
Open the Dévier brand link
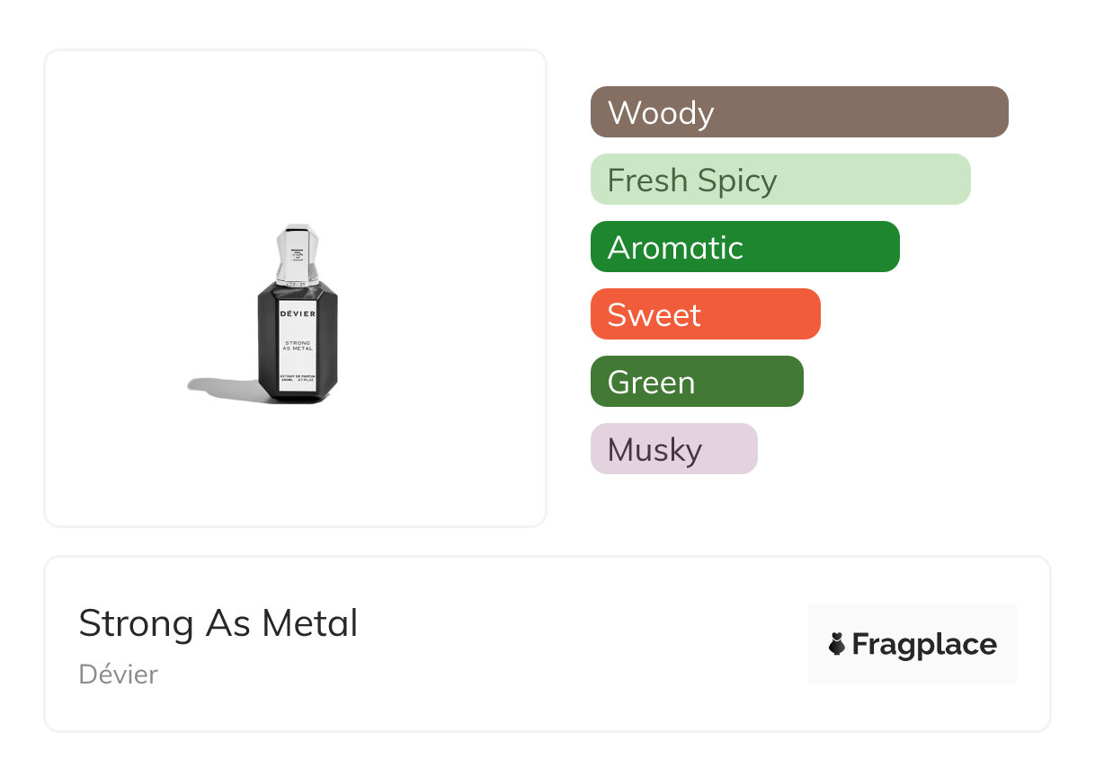118,674
